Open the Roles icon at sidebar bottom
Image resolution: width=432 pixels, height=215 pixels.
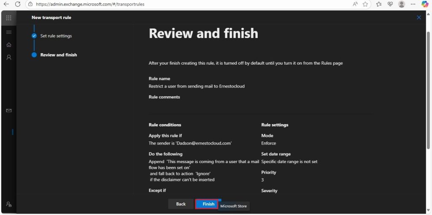pos(9,204)
